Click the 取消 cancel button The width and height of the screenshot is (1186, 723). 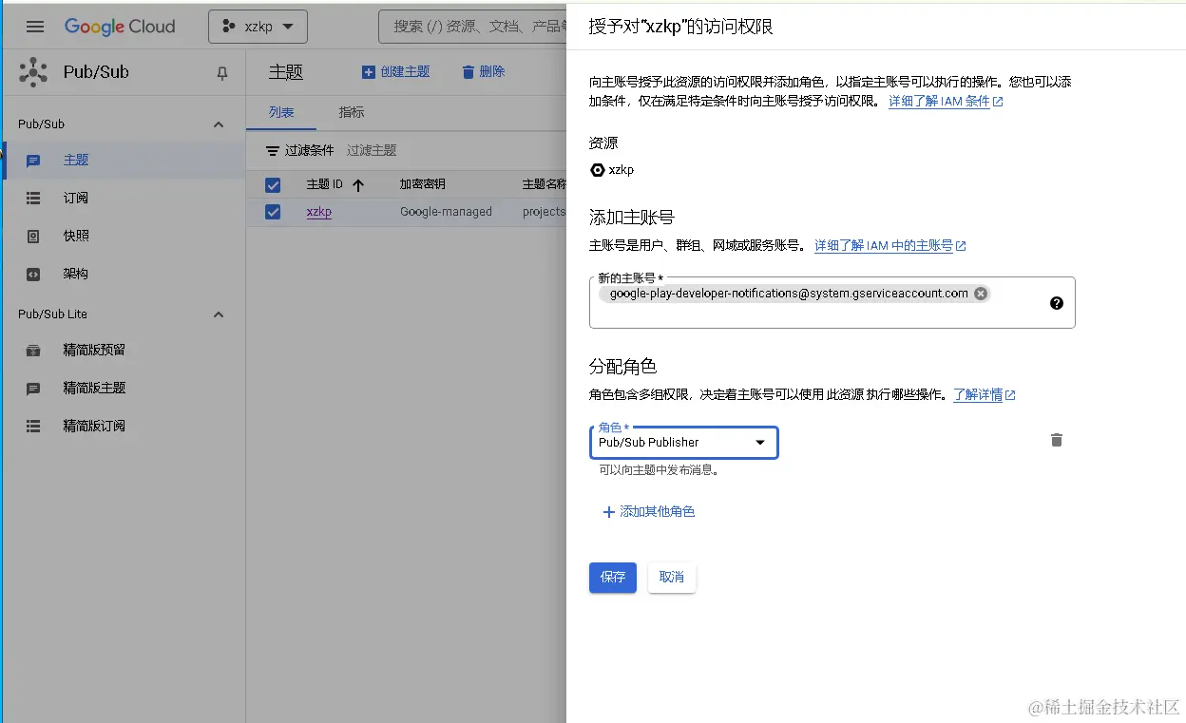pyautogui.click(x=672, y=578)
